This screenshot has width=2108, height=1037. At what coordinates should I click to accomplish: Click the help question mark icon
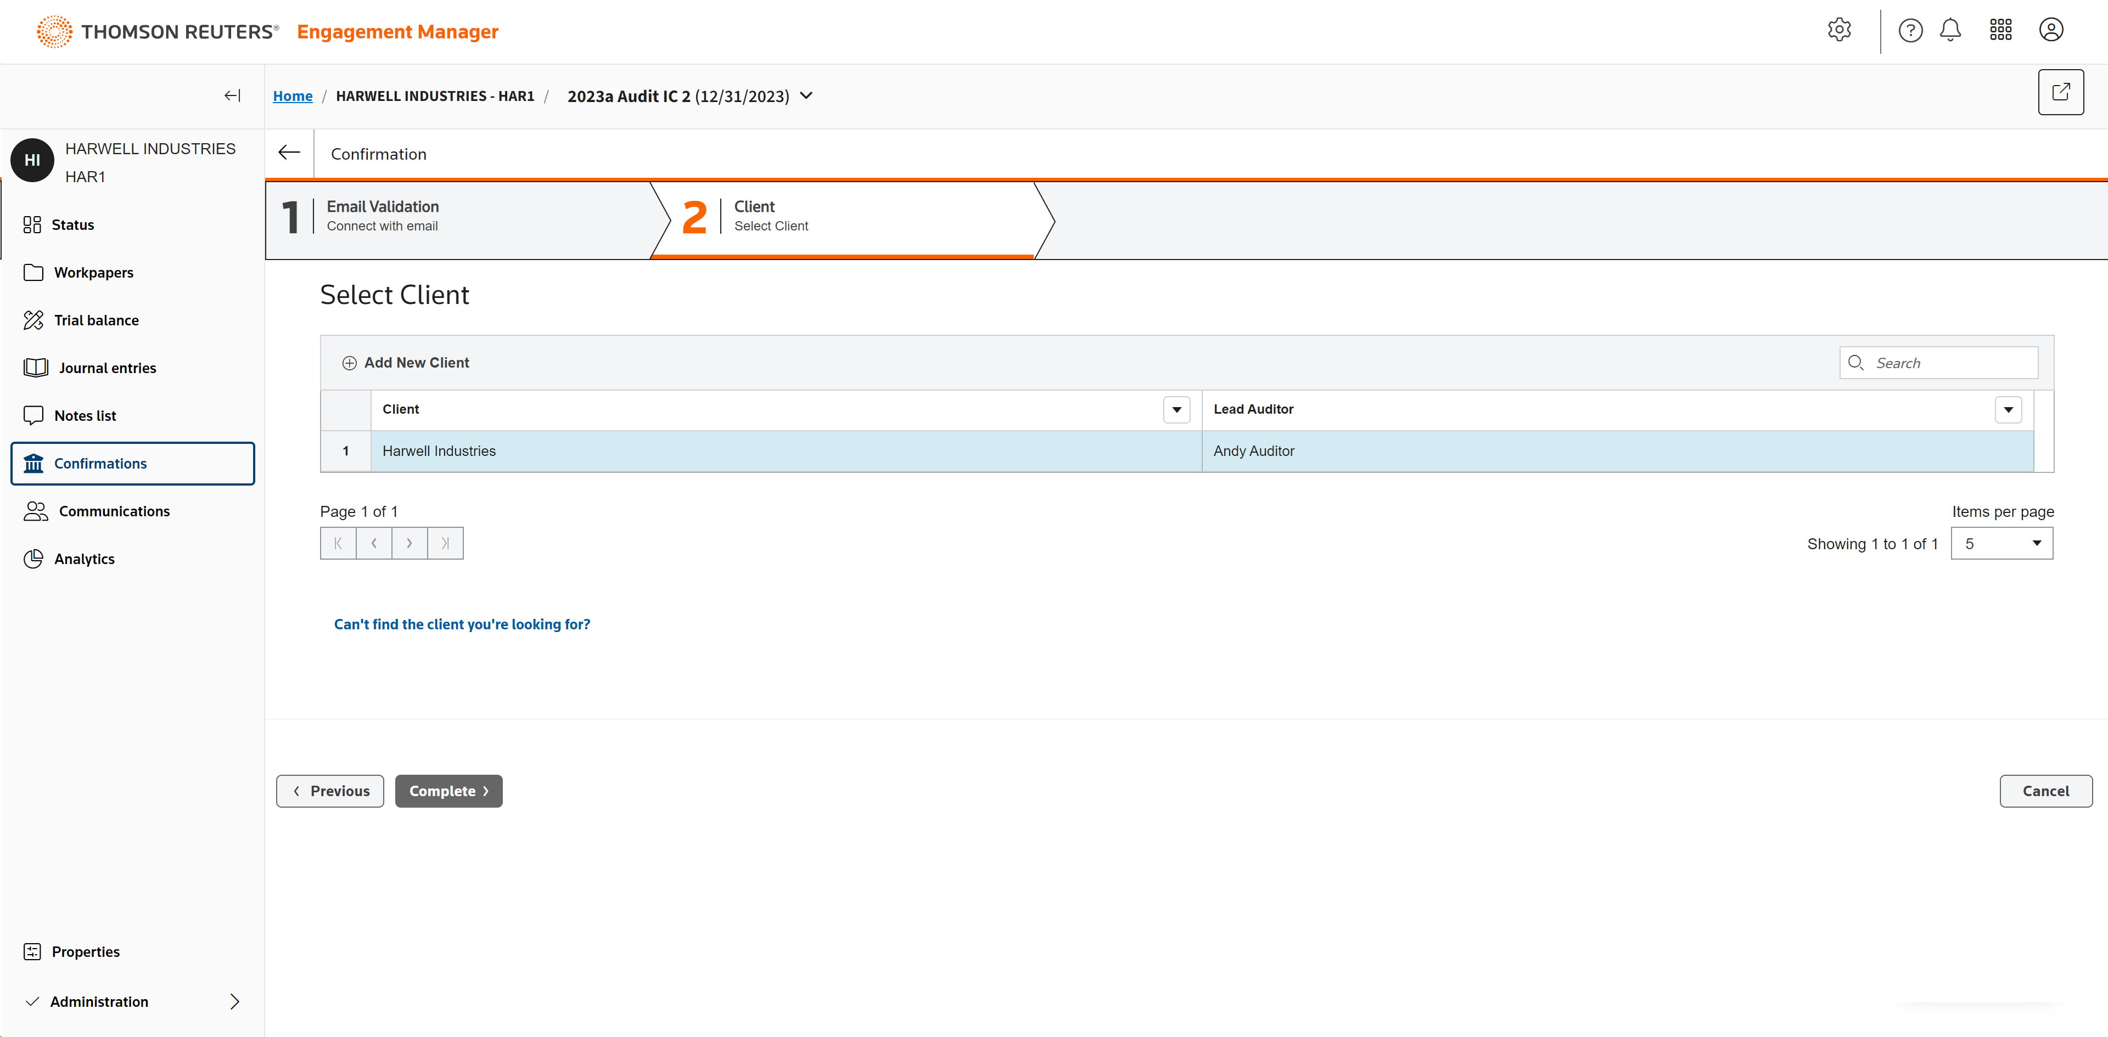click(x=1910, y=30)
